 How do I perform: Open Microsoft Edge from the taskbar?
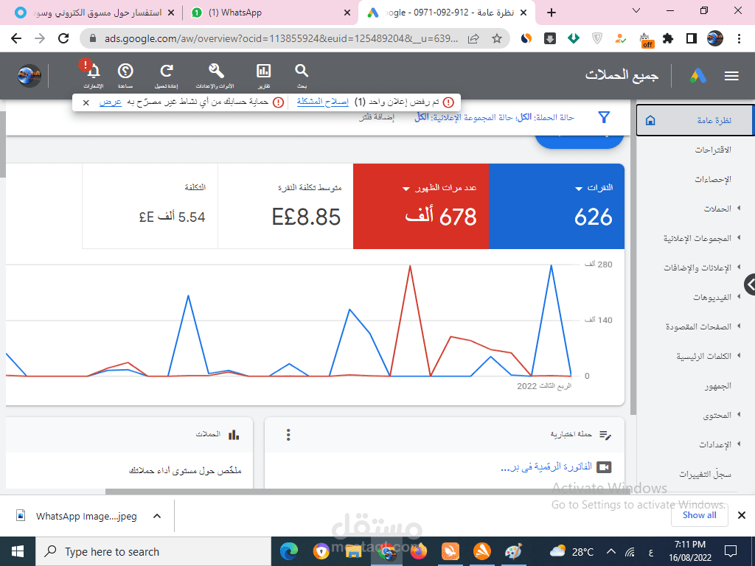(289, 551)
